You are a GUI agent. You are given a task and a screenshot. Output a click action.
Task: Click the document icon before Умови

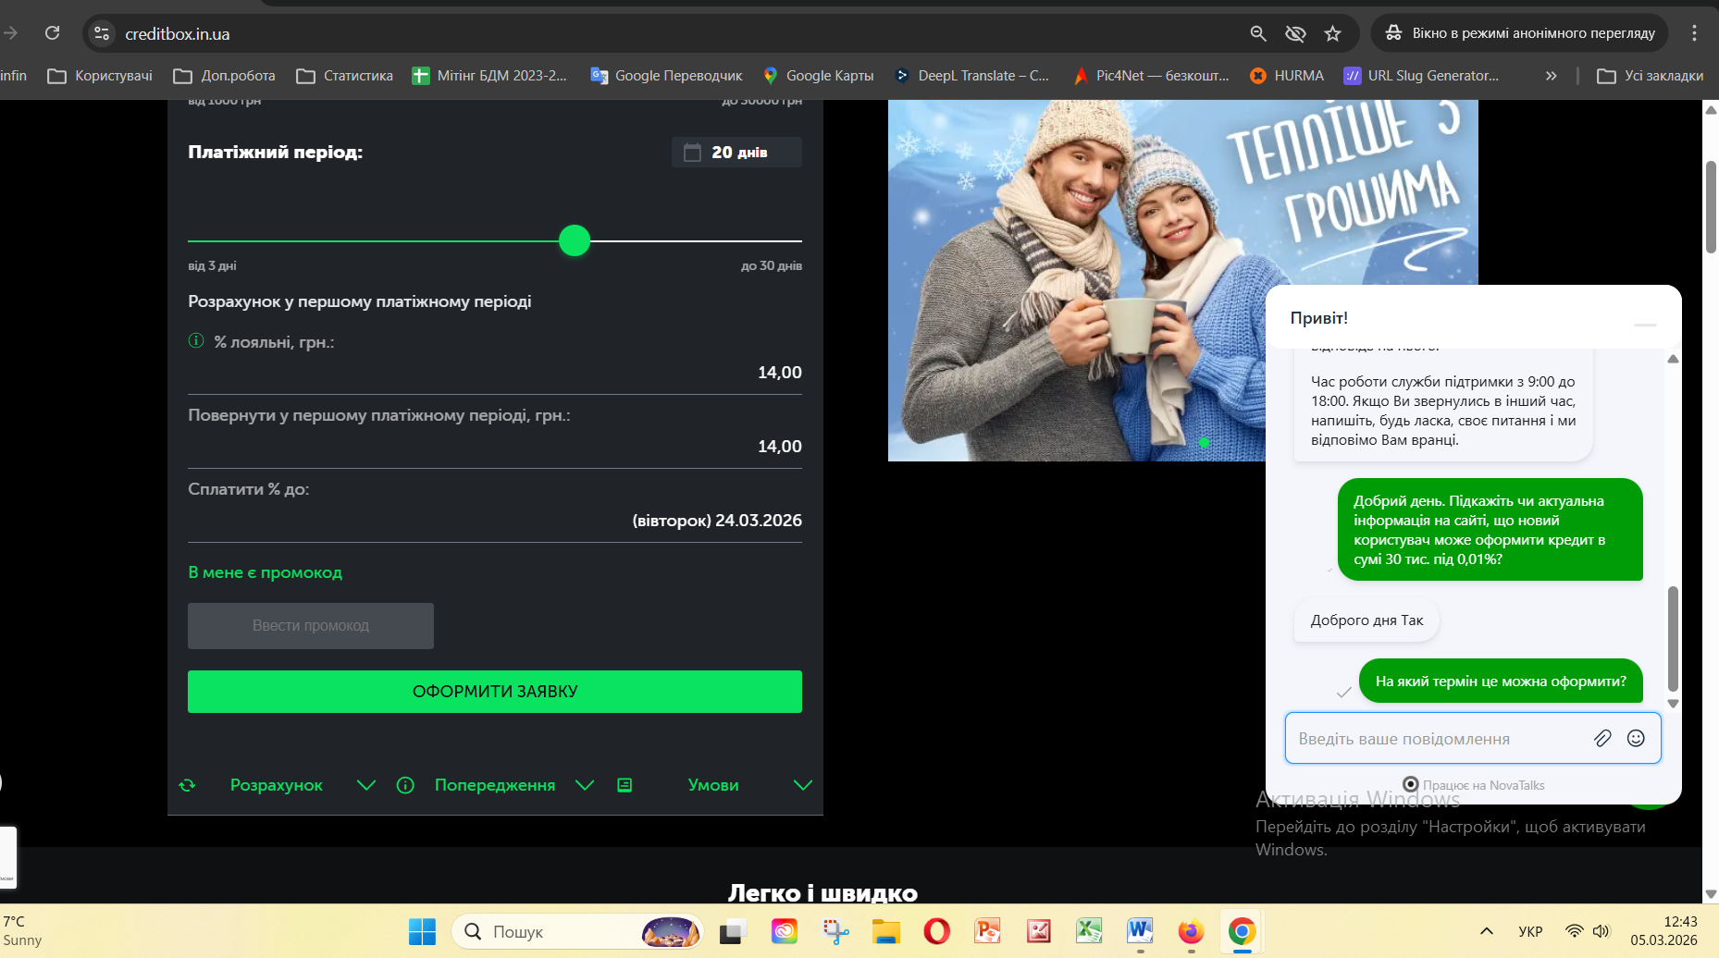[625, 785]
